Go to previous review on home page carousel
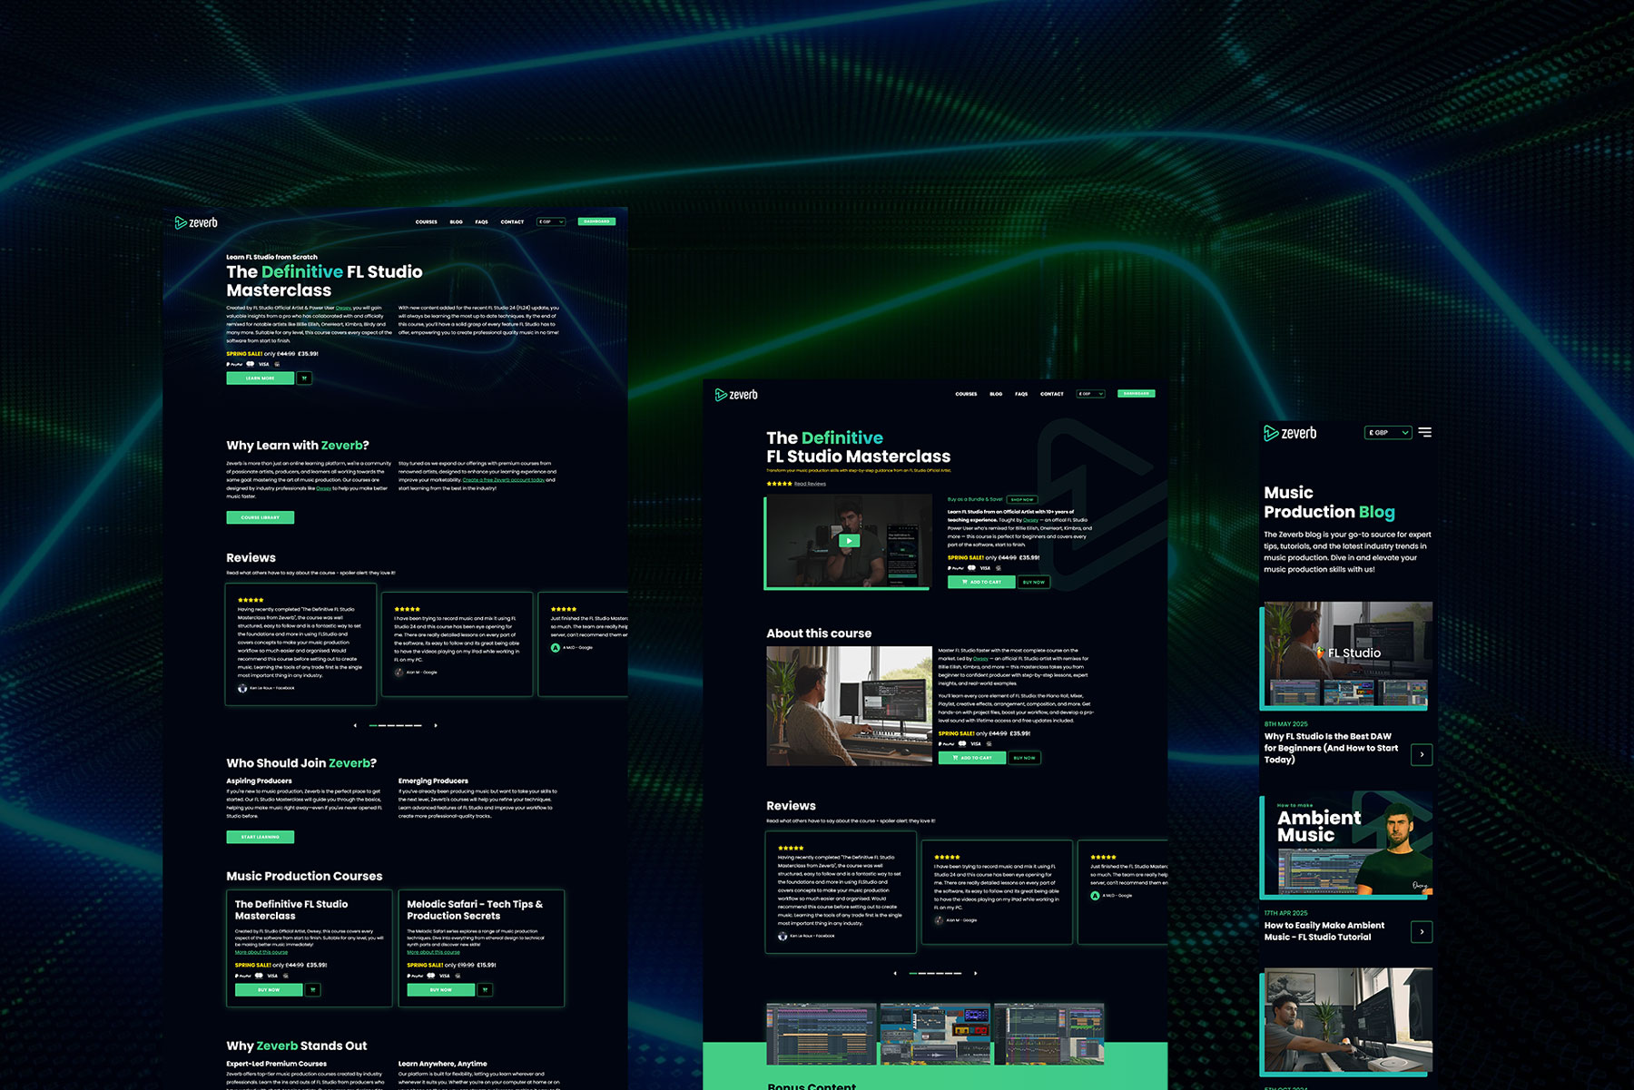This screenshot has width=1634, height=1090. coord(355,725)
